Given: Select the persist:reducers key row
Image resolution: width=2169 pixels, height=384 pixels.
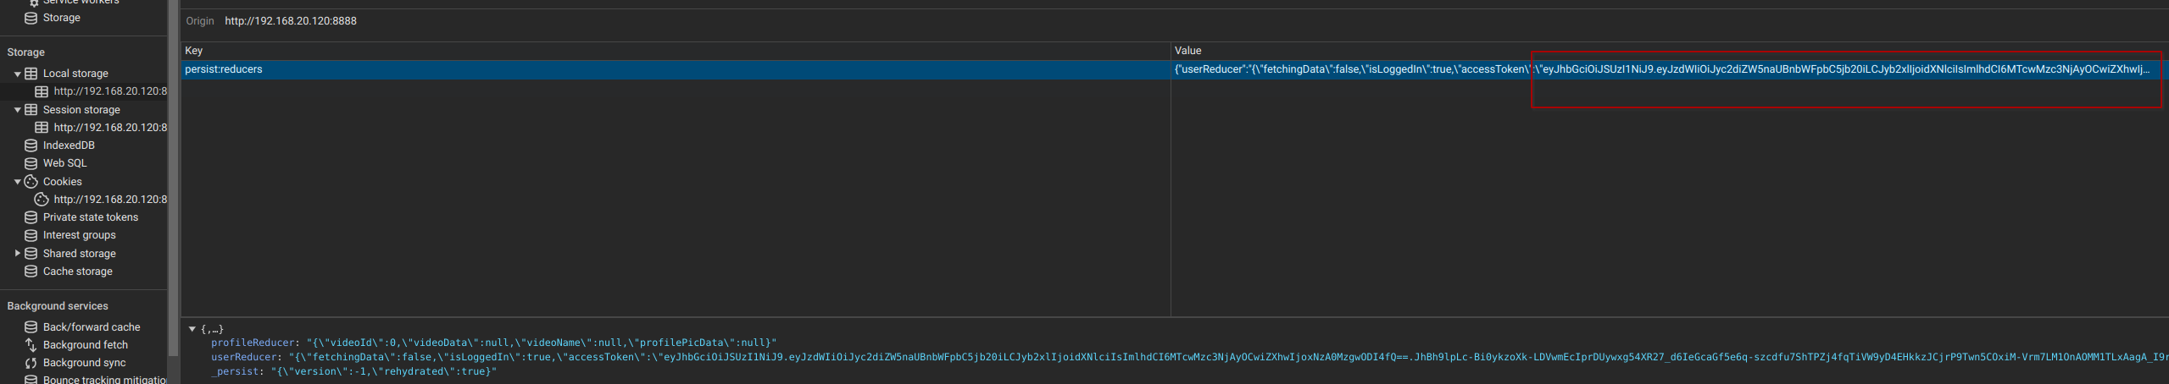Looking at the screenshot, I should [x=224, y=69].
